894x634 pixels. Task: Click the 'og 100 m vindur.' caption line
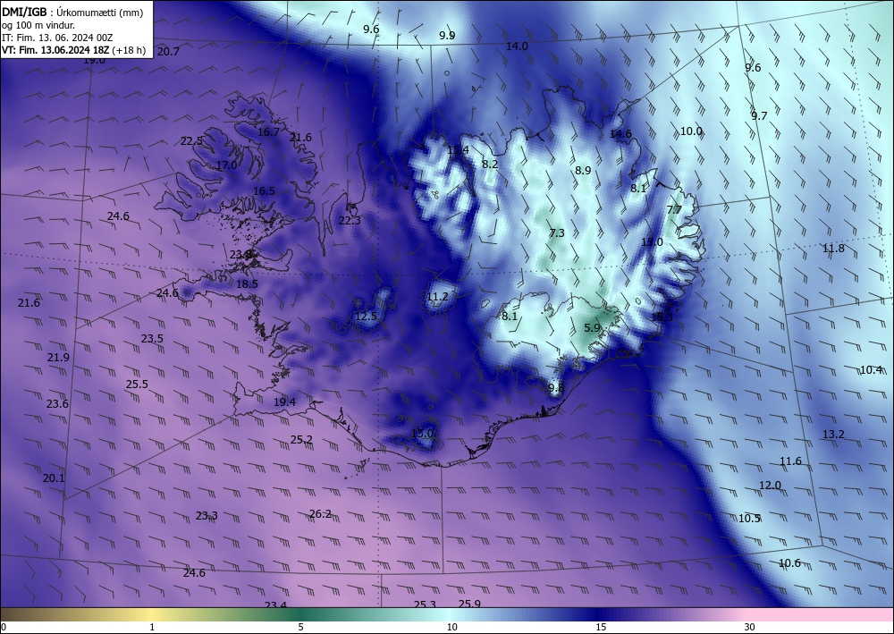click(38, 25)
